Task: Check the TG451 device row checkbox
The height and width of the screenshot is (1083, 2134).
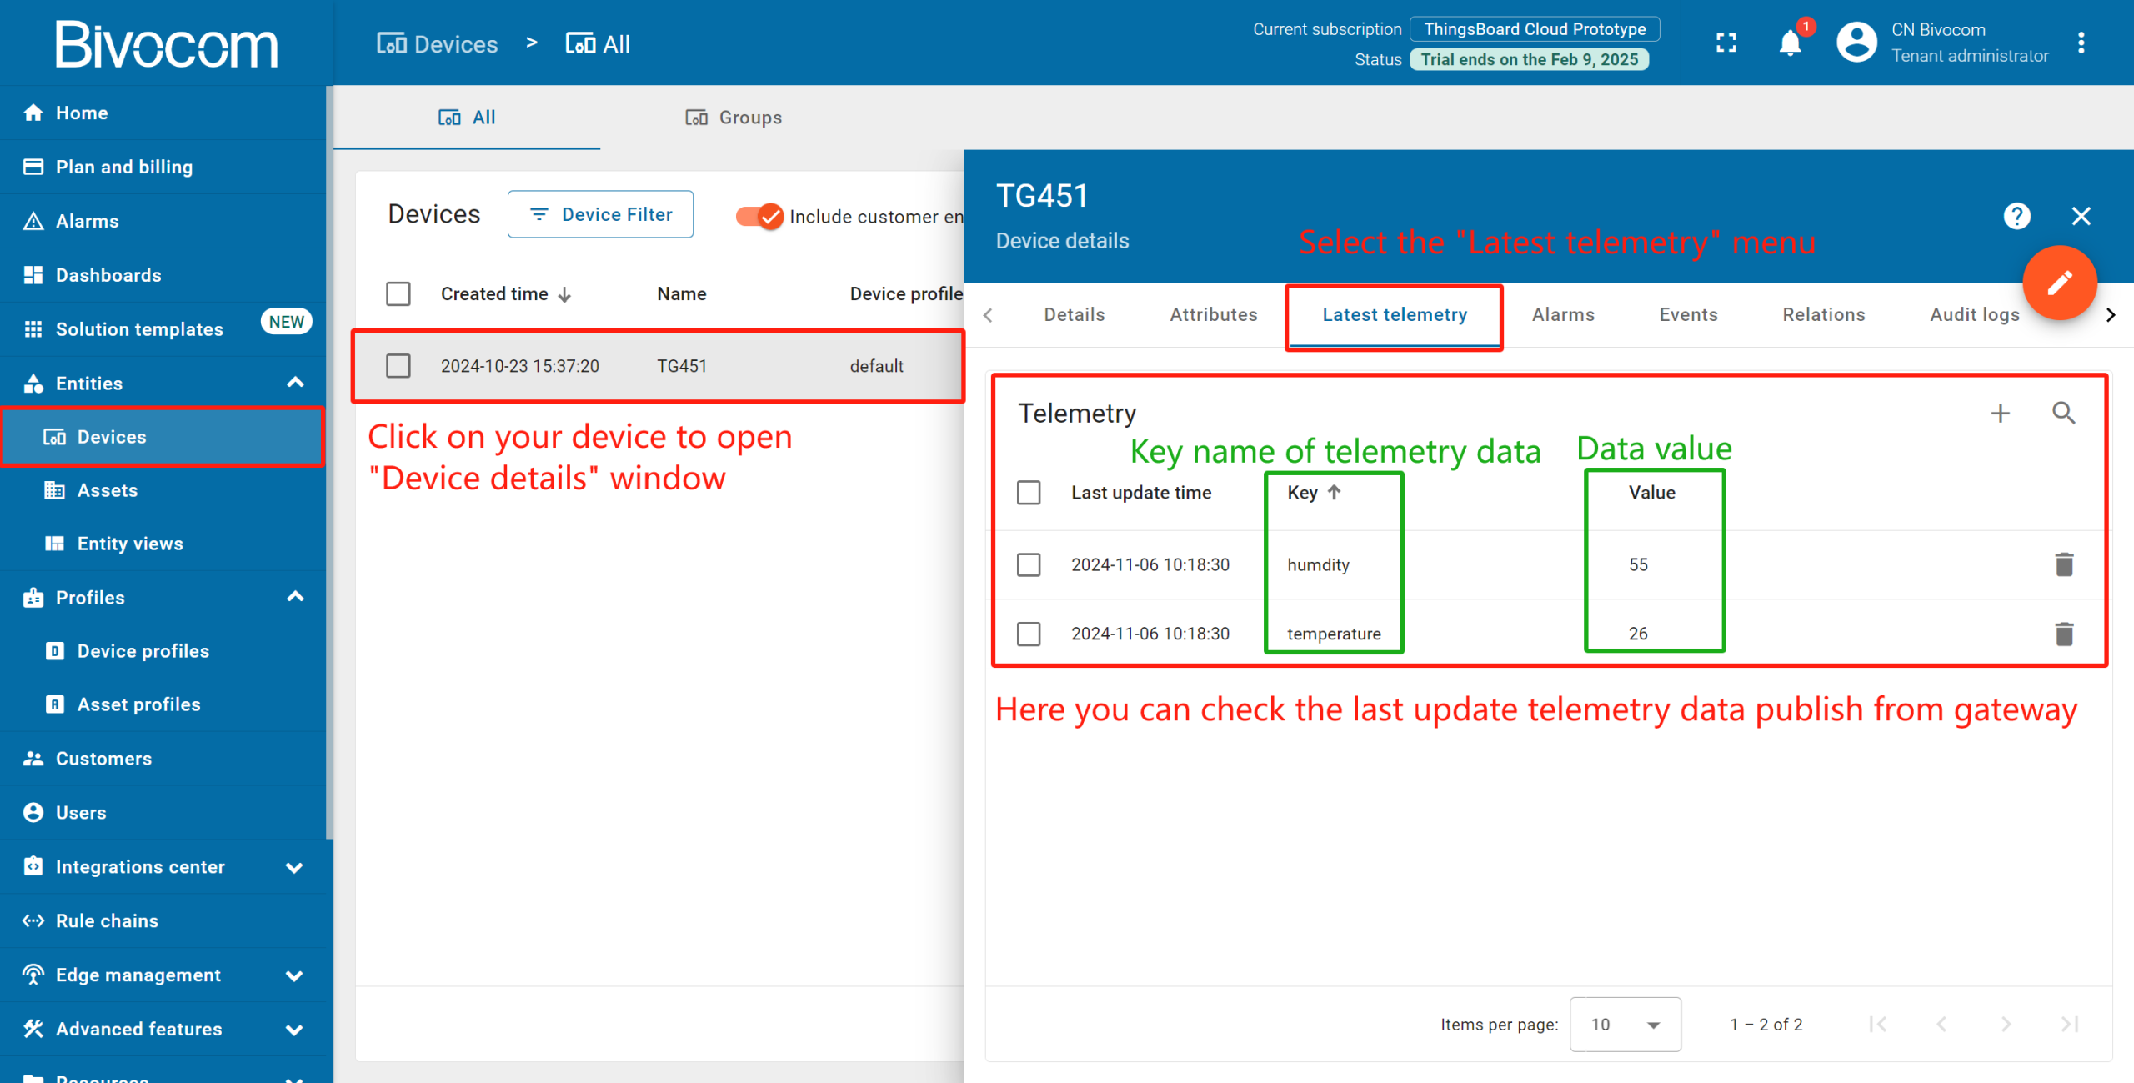Action: [398, 366]
